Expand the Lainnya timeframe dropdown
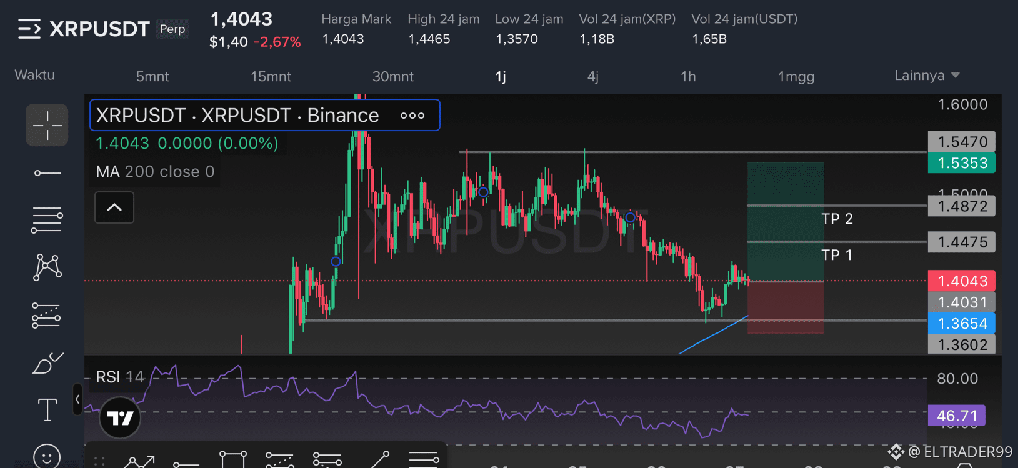Viewport: 1018px width, 468px height. click(927, 76)
